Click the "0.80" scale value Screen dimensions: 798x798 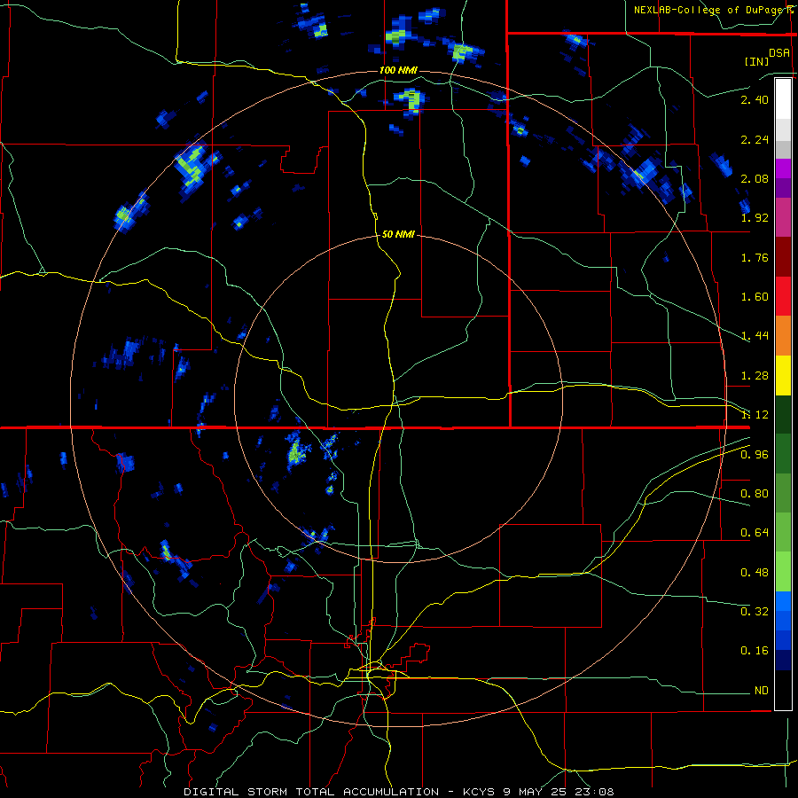click(755, 494)
